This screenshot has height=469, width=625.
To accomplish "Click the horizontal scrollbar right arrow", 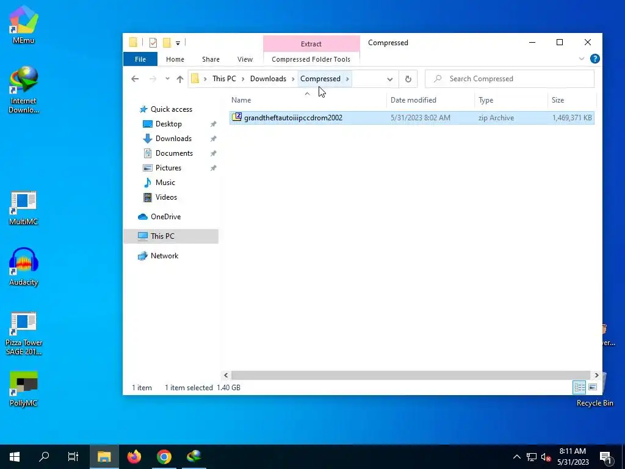I will tap(596, 376).
